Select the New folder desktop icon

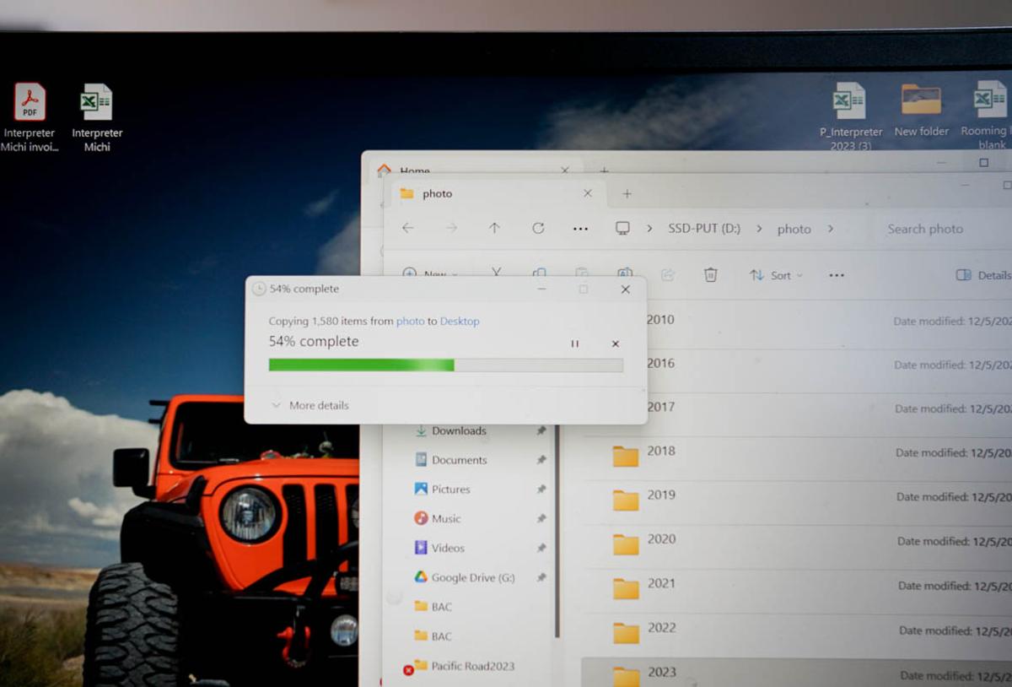click(x=921, y=110)
